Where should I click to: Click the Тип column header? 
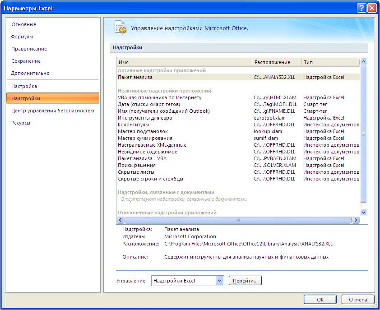click(x=325, y=62)
